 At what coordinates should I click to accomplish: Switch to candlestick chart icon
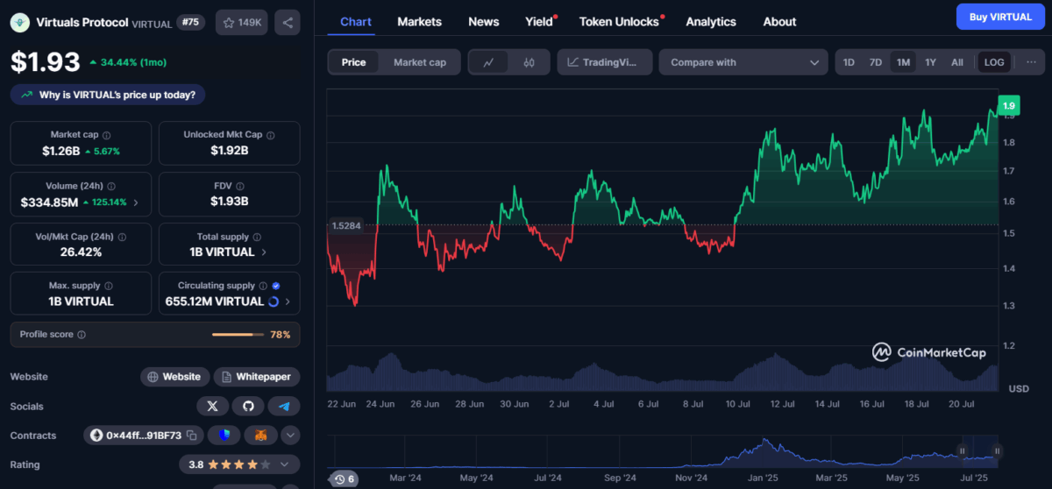pos(529,62)
